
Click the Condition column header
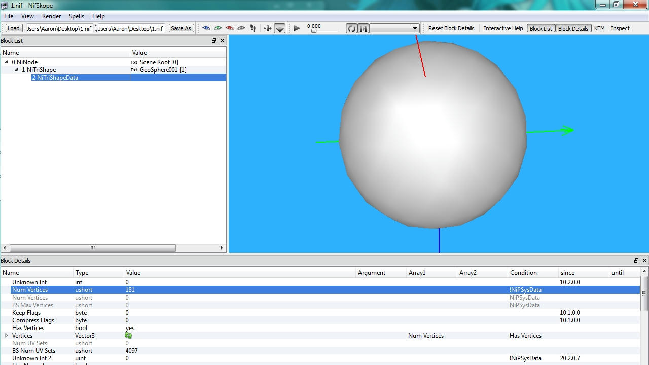[x=533, y=273]
